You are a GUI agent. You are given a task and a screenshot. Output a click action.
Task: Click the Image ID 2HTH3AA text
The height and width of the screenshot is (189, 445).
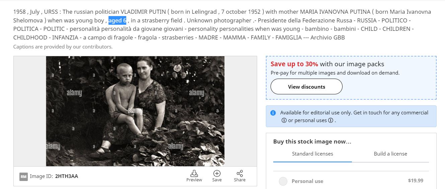coord(66,176)
